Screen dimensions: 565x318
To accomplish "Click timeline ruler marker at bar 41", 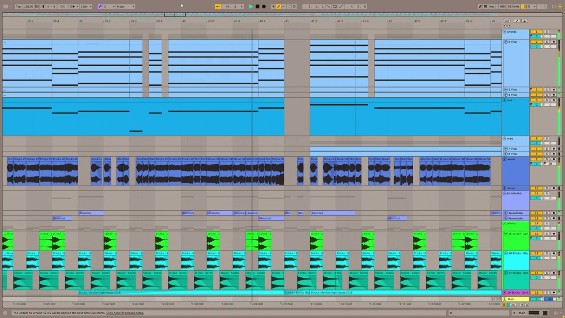I will pos(287,21).
